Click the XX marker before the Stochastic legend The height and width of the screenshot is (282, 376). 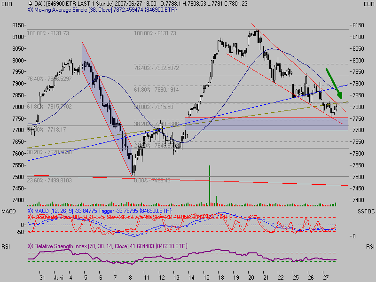coord(31,217)
